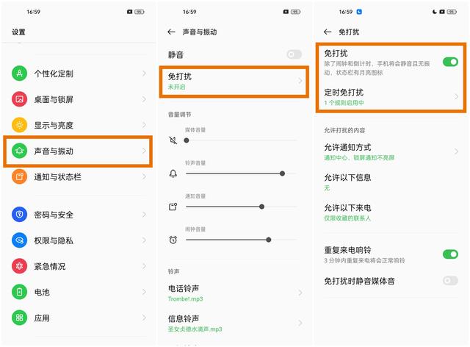Tap the 'Exceptions' (允许打扰的内容) section header
470x347 pixels.
point(344,130)
